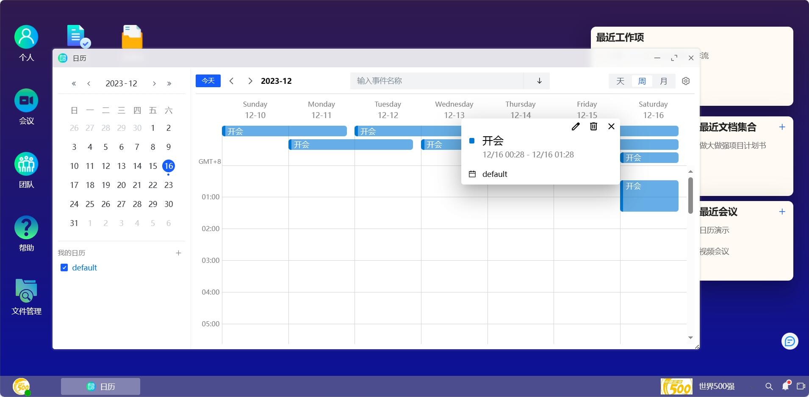Click the 今天 today button
Image resolution: width=809 pixels, height=397 pixels.
pos(208,81)
